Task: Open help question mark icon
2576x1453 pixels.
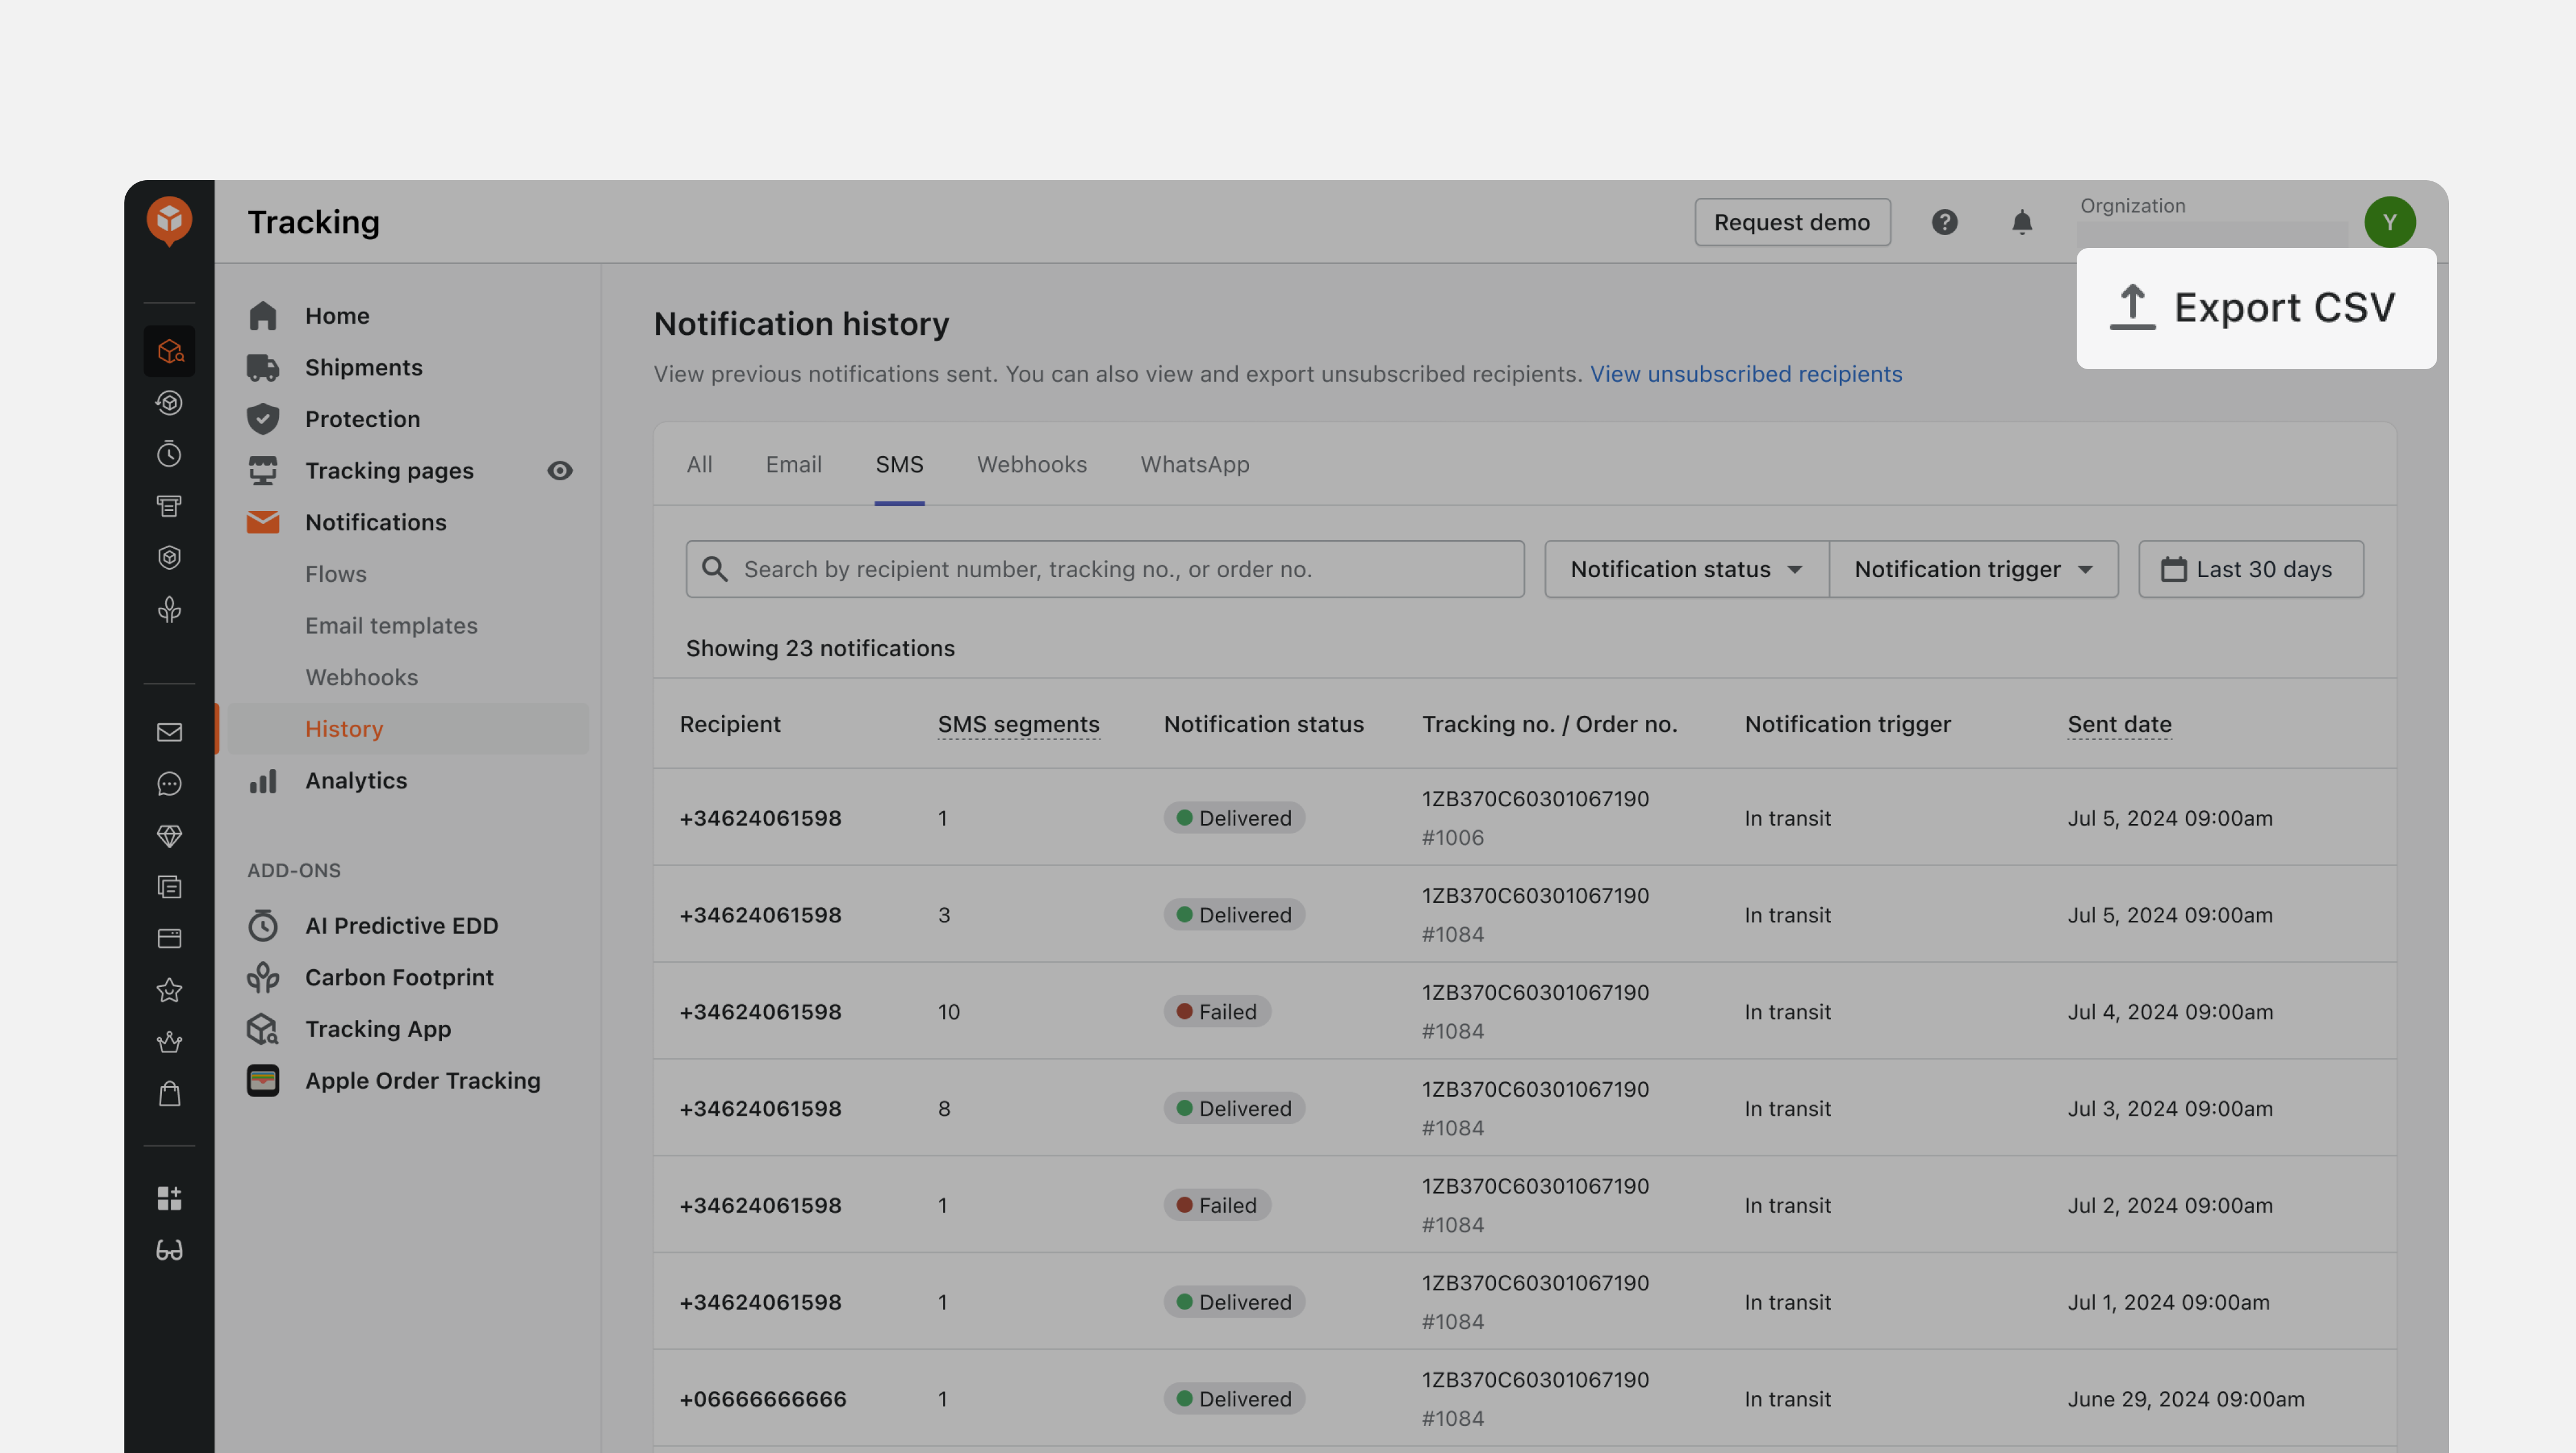Action: click(1944, 222)
